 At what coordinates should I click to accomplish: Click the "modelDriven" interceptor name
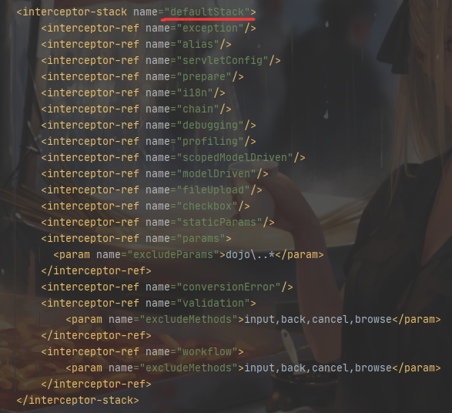click(216, 173)
